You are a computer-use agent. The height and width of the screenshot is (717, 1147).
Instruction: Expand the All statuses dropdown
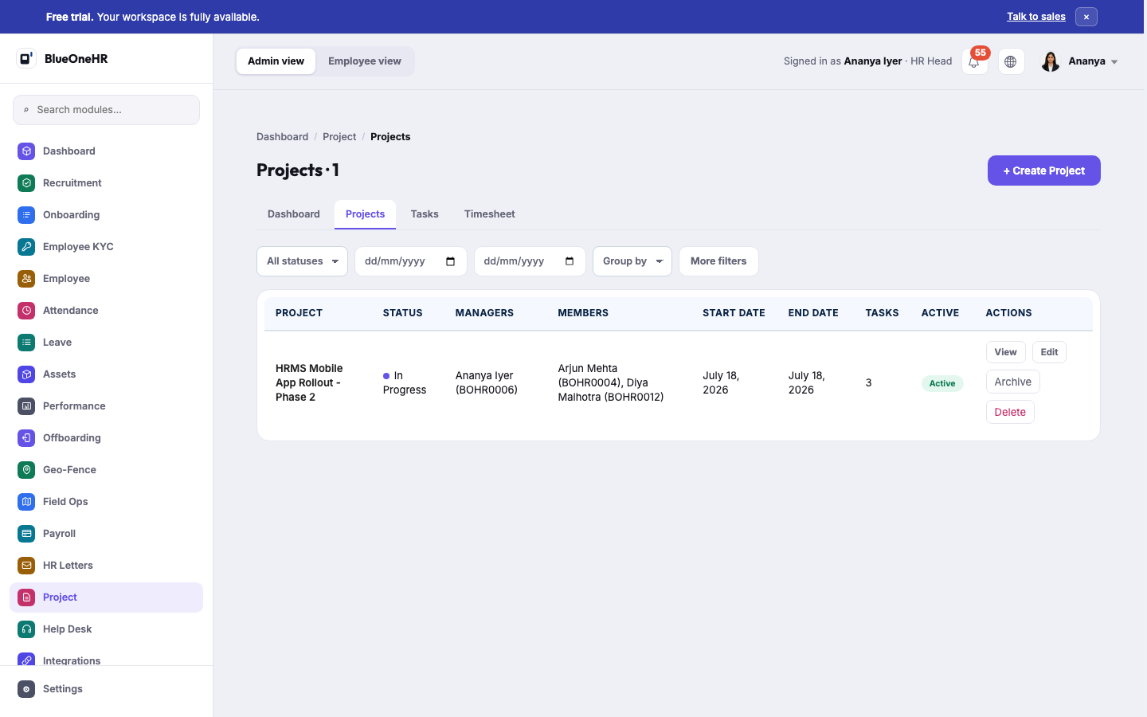pos(302,261)
